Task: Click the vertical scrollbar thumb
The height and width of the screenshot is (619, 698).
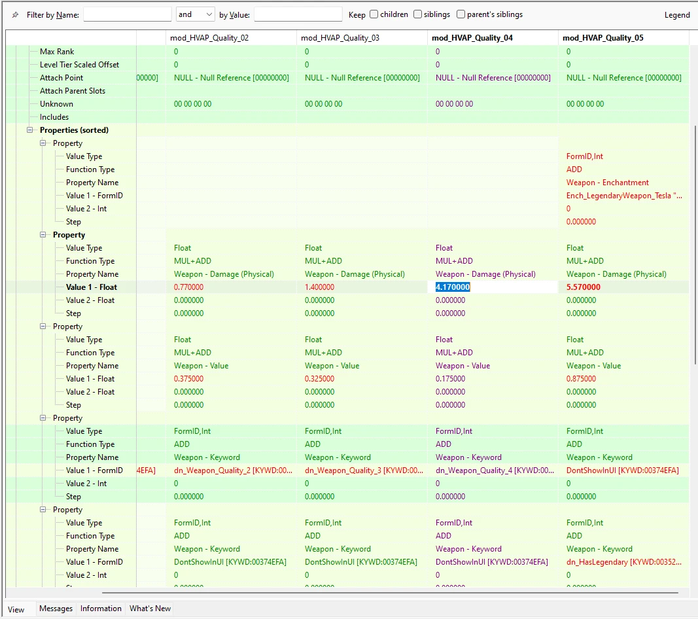Action: click(x=695, y=244)
